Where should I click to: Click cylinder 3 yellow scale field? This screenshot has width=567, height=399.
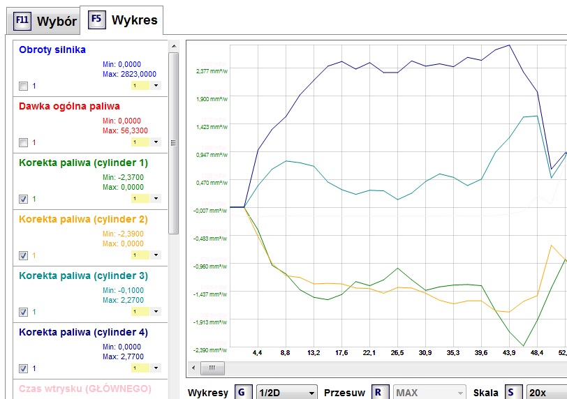(140, 311)
